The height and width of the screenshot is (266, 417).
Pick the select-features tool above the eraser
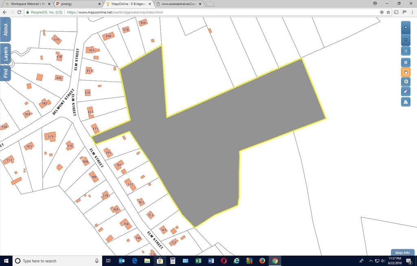pos(406,82)
